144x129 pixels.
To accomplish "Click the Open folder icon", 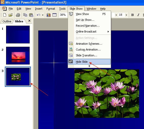I will (x=11, y=15).
